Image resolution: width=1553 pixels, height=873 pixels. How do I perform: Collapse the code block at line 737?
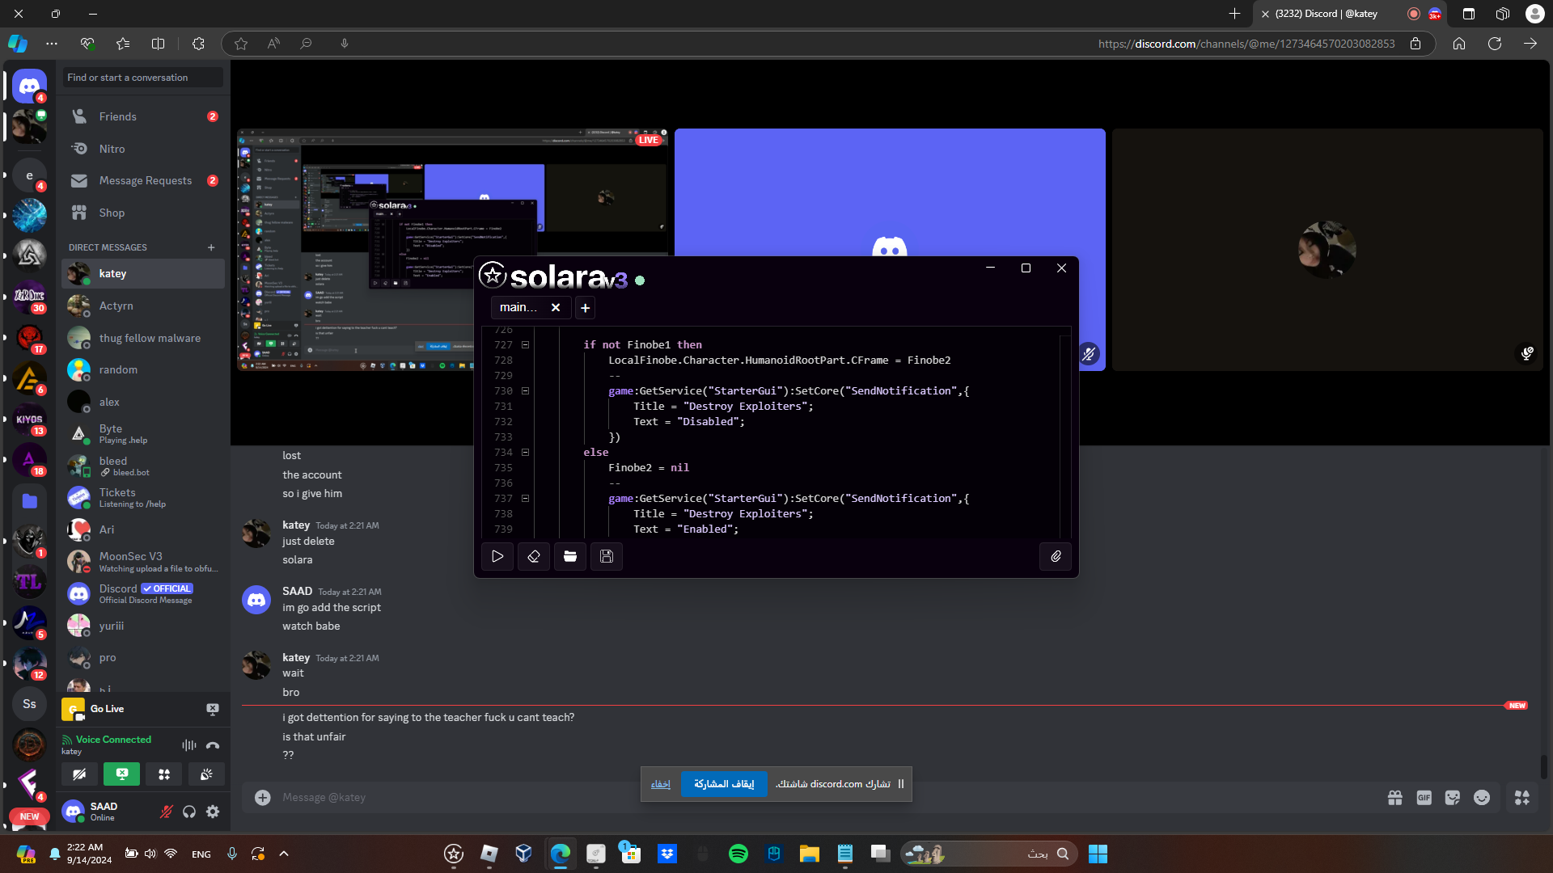click(525, 498)
